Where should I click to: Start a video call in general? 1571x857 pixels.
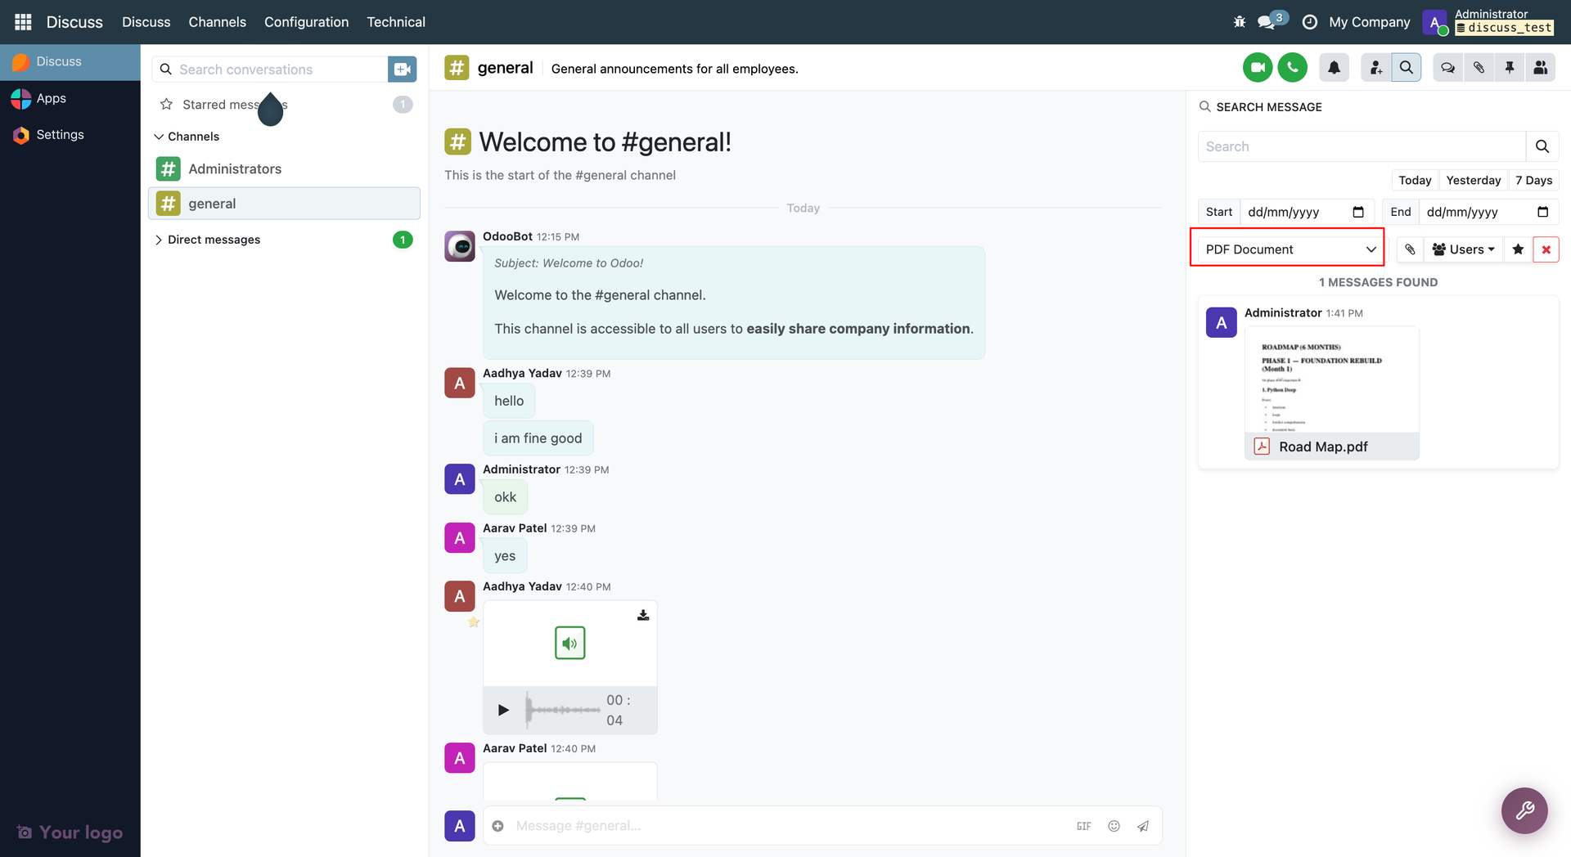click(1258, 68)
